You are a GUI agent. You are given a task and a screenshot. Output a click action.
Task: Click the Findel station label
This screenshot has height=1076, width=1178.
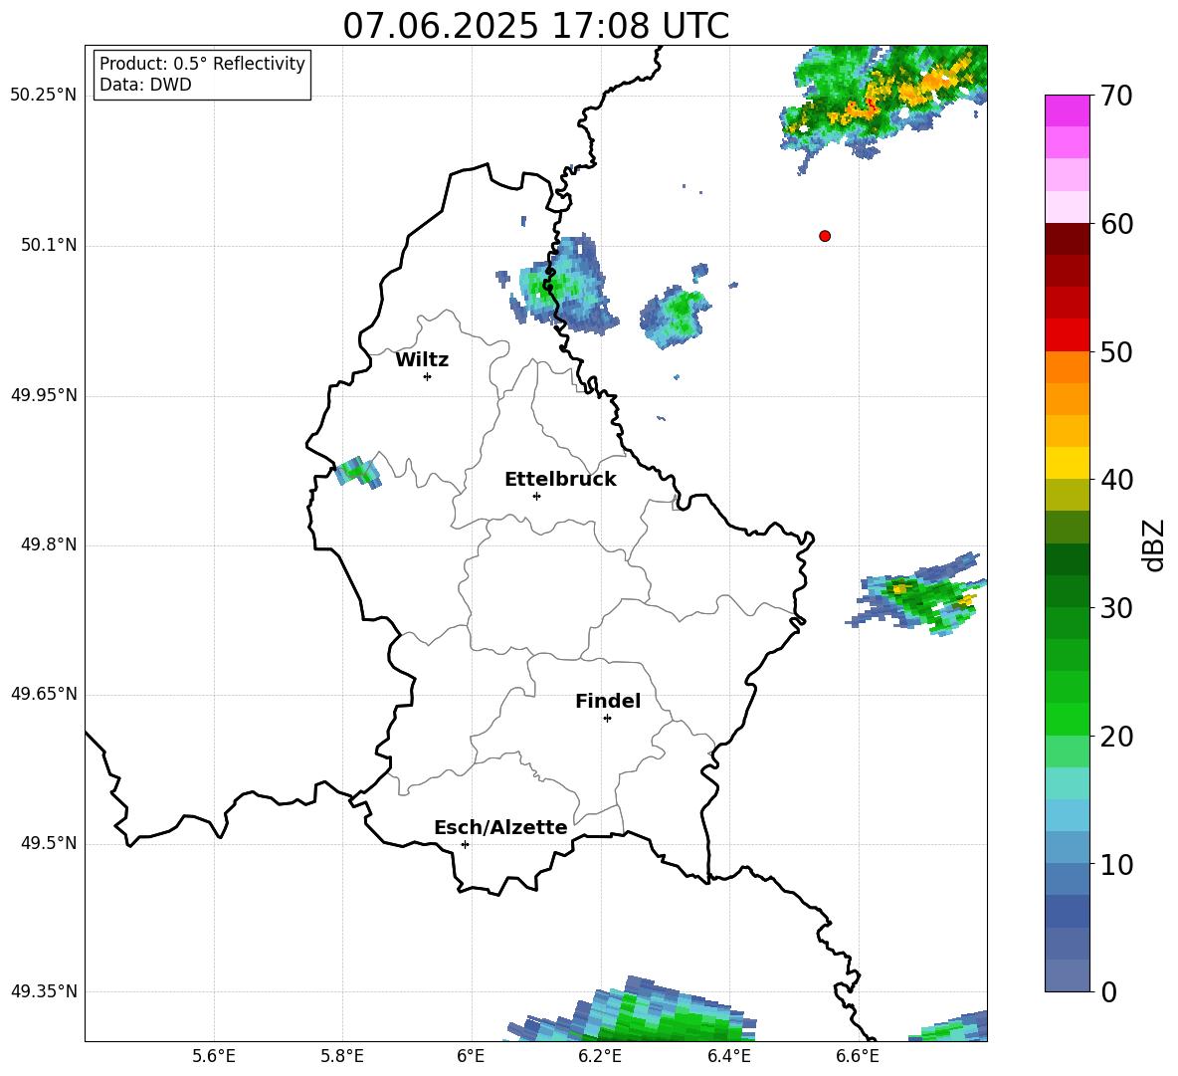pyautogui.click(x=608, y=701)
